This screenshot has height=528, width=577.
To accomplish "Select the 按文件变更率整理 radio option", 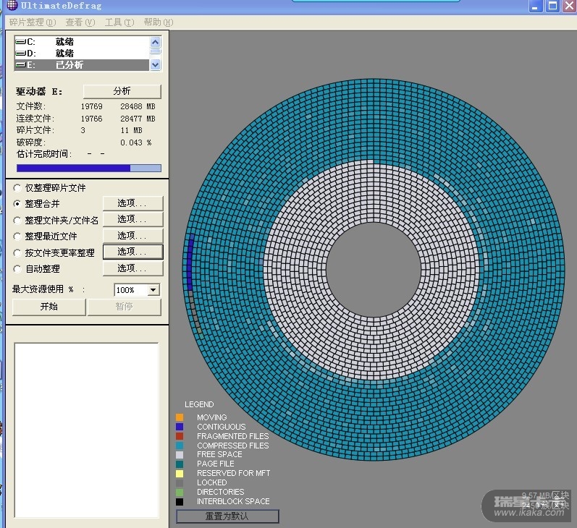I will 17,253.
